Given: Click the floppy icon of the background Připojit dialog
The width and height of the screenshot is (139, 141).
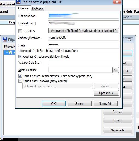Looking at the screenshot, I should pos(5,40).
